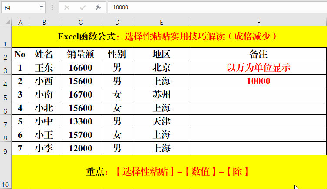Viewport: 327px width, 189px height.
Task: Click the gender cell in 王东's row
Action: point(117,68)
